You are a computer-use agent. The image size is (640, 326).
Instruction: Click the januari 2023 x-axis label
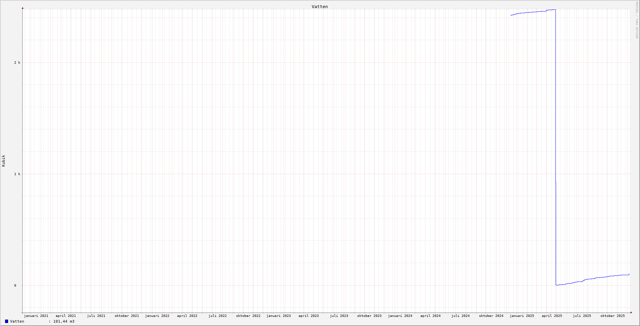coord(279,316)
